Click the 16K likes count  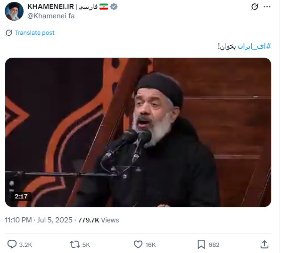click(x=150, y=245)
